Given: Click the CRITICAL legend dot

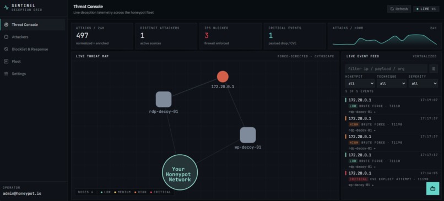Looking at the screenshot, I should [151, 192].
